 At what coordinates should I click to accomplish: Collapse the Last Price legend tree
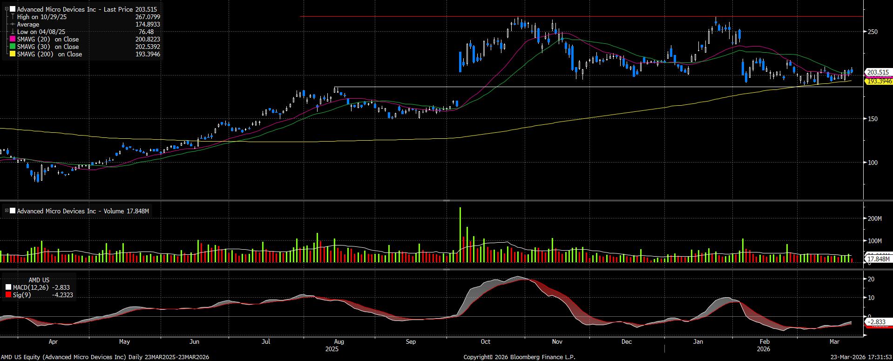pos(7,9)
